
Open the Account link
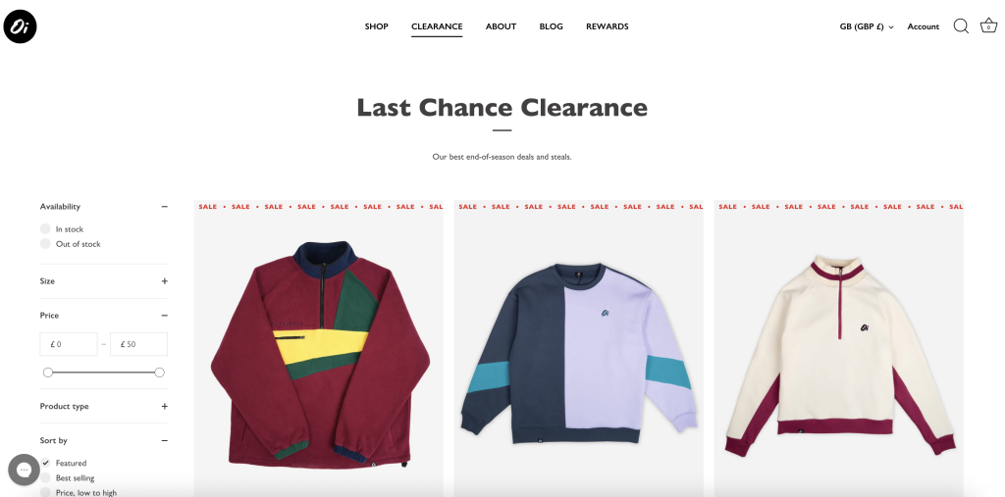(x=923, y=26)
